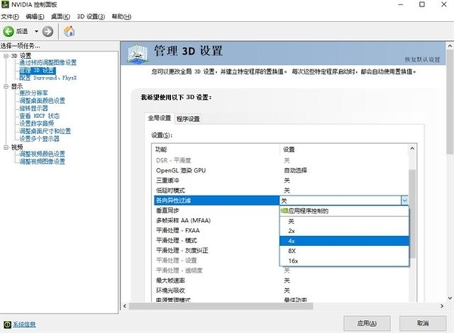Open 调整桌面尺寸和位置 task

click(45, 131)
